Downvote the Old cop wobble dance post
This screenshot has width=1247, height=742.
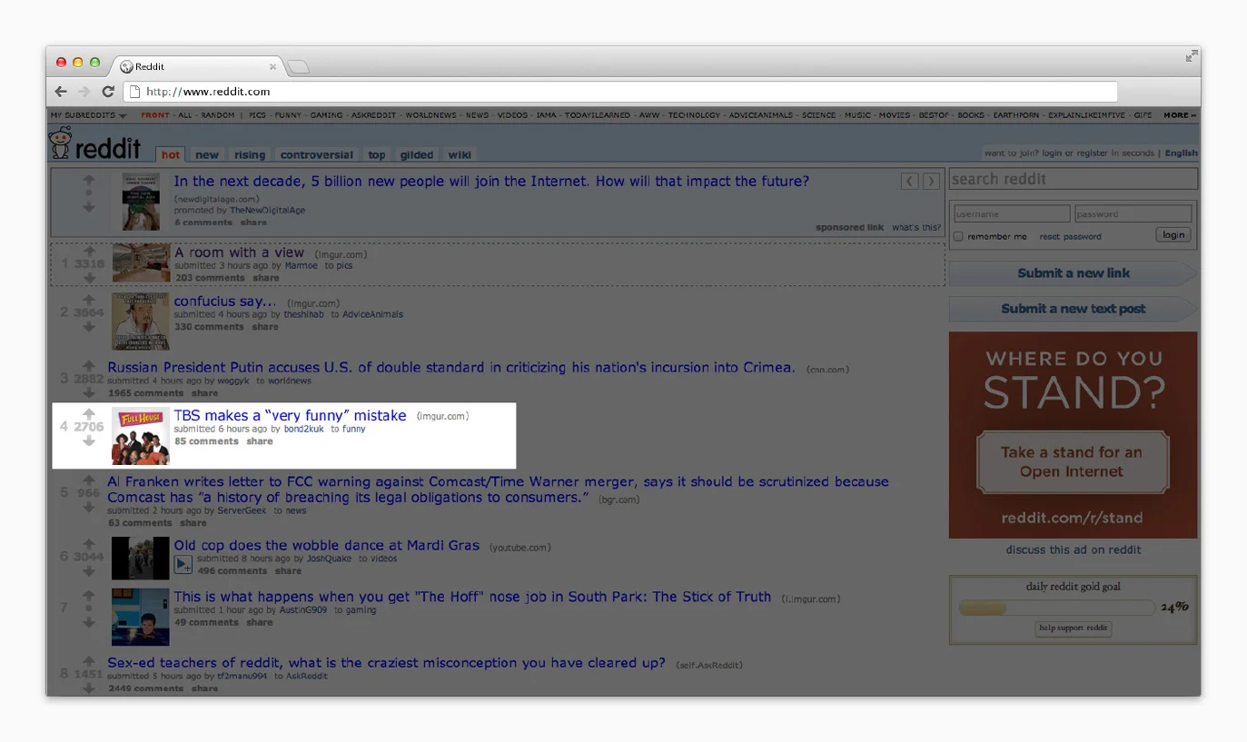(x=89, y=570)
